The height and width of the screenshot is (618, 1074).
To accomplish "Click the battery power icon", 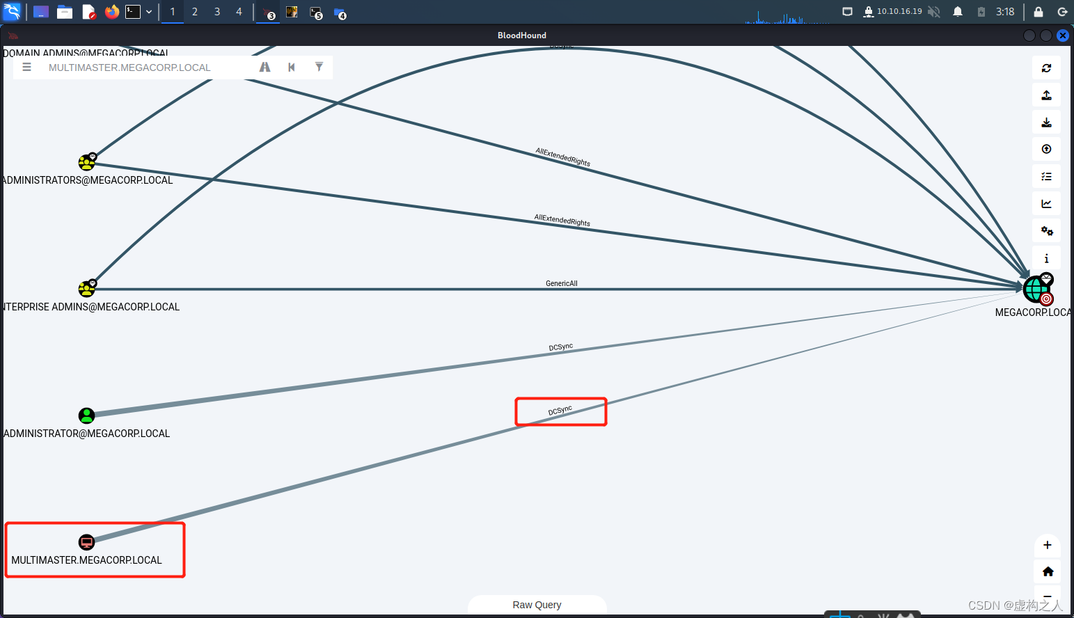I will [981, 12].
